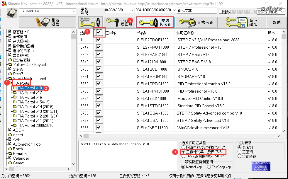
Task: Click the 安装长密钥 install long key button
Action: pos(155,22)
